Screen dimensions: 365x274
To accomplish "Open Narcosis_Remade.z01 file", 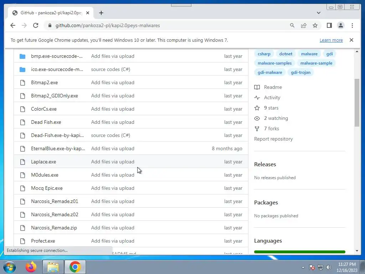I will (x=55, y=201).
